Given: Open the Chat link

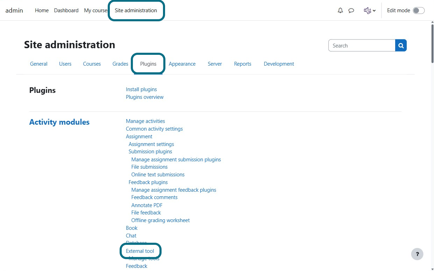Looking at the screenshot, I should (x=131, y=236).
